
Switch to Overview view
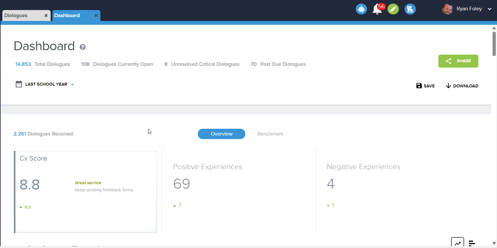pos(221,134)
